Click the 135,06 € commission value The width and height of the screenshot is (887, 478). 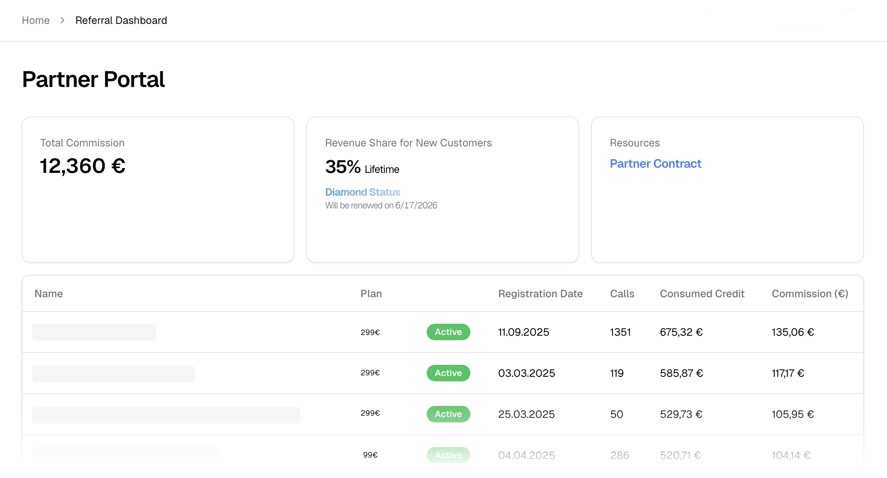pyautogui.click(x=792, y=332)
